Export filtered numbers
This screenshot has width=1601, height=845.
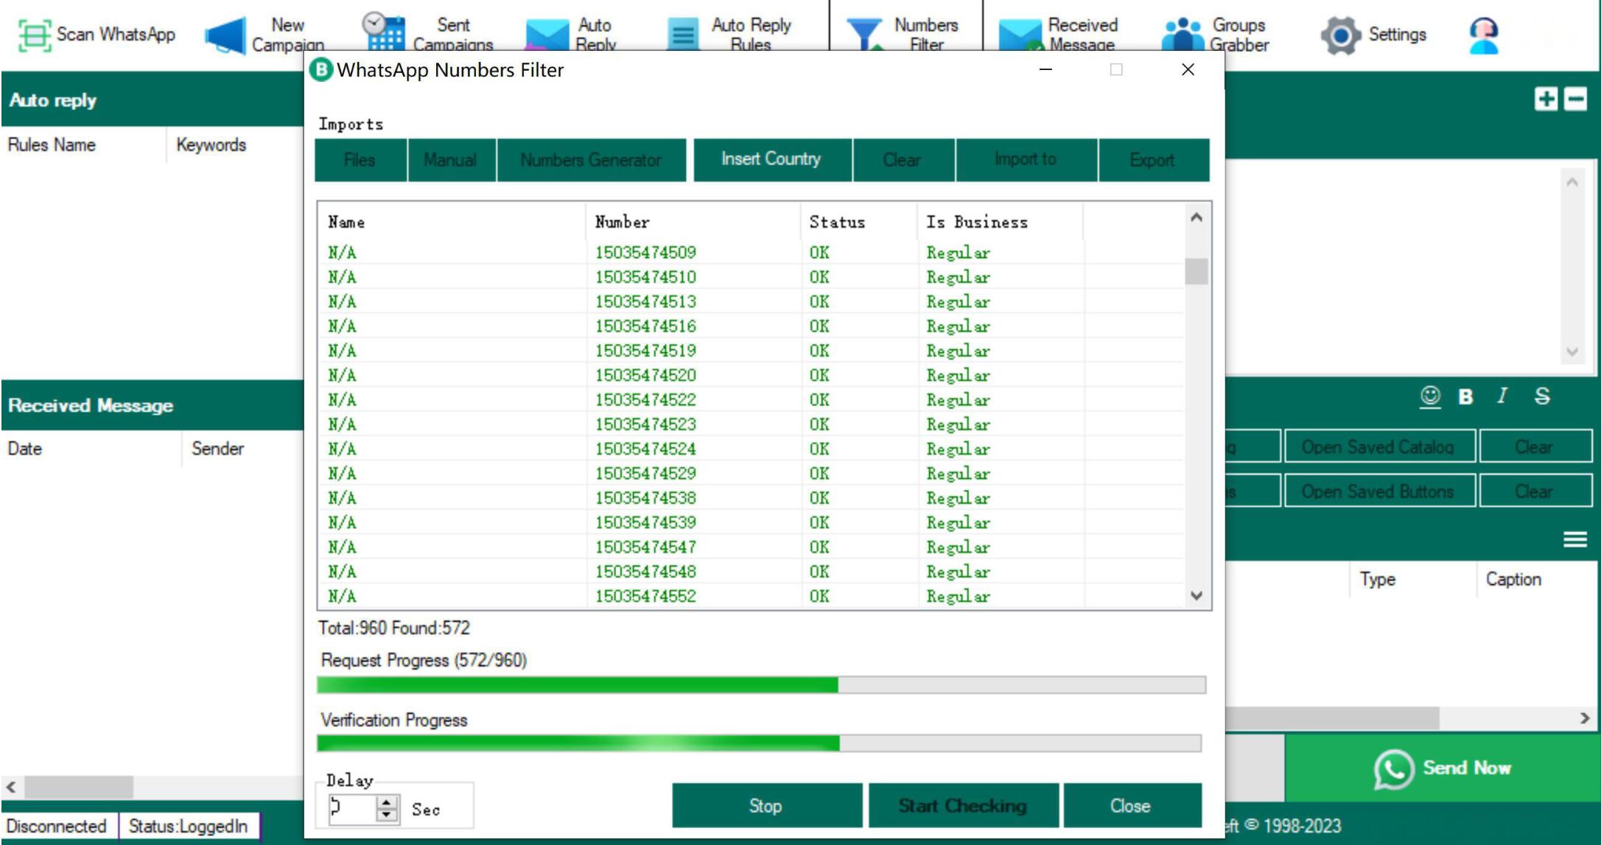(1154, 160)
